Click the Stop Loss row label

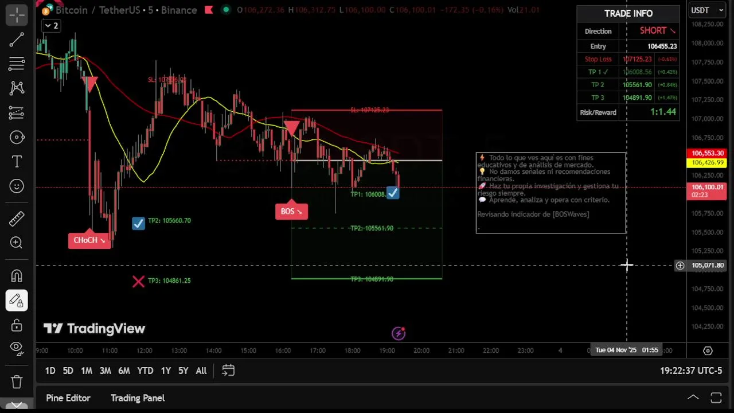(x=598, y=59)
